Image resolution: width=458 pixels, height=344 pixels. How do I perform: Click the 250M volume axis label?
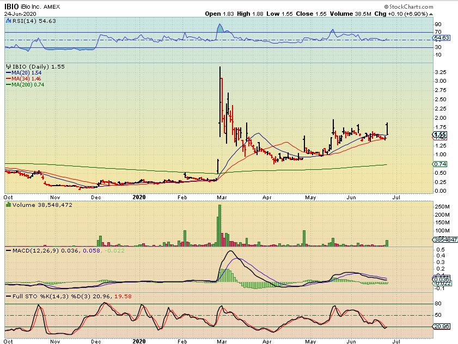pyautogui.click(x=442, y=206)
